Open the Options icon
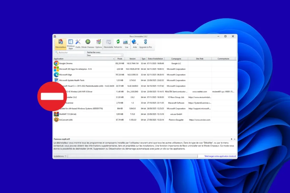Image resolution: width=290 pixels, height=193 pixels. pos(99,44)
